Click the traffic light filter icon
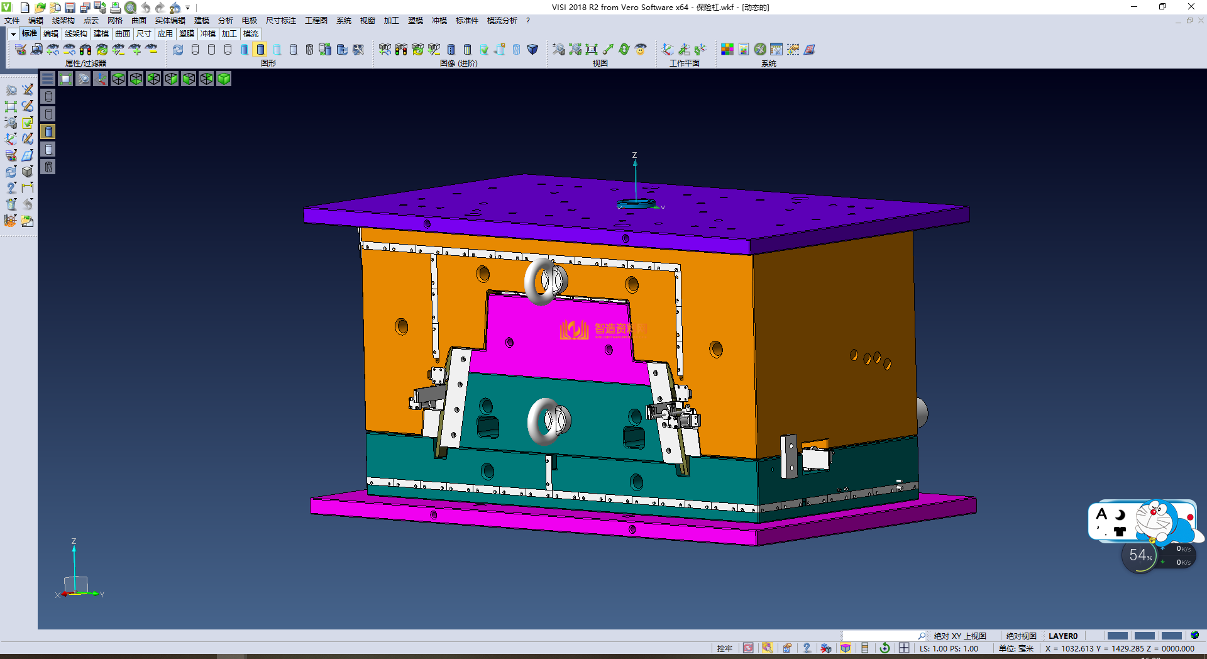1207x659 pixels. point(85,49)
